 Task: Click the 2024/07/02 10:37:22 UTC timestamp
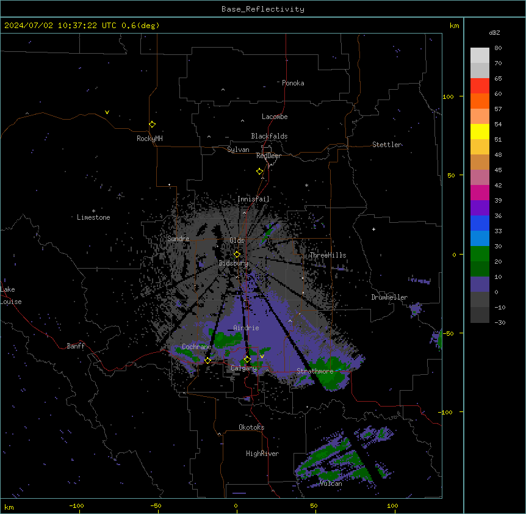(60, 26)
